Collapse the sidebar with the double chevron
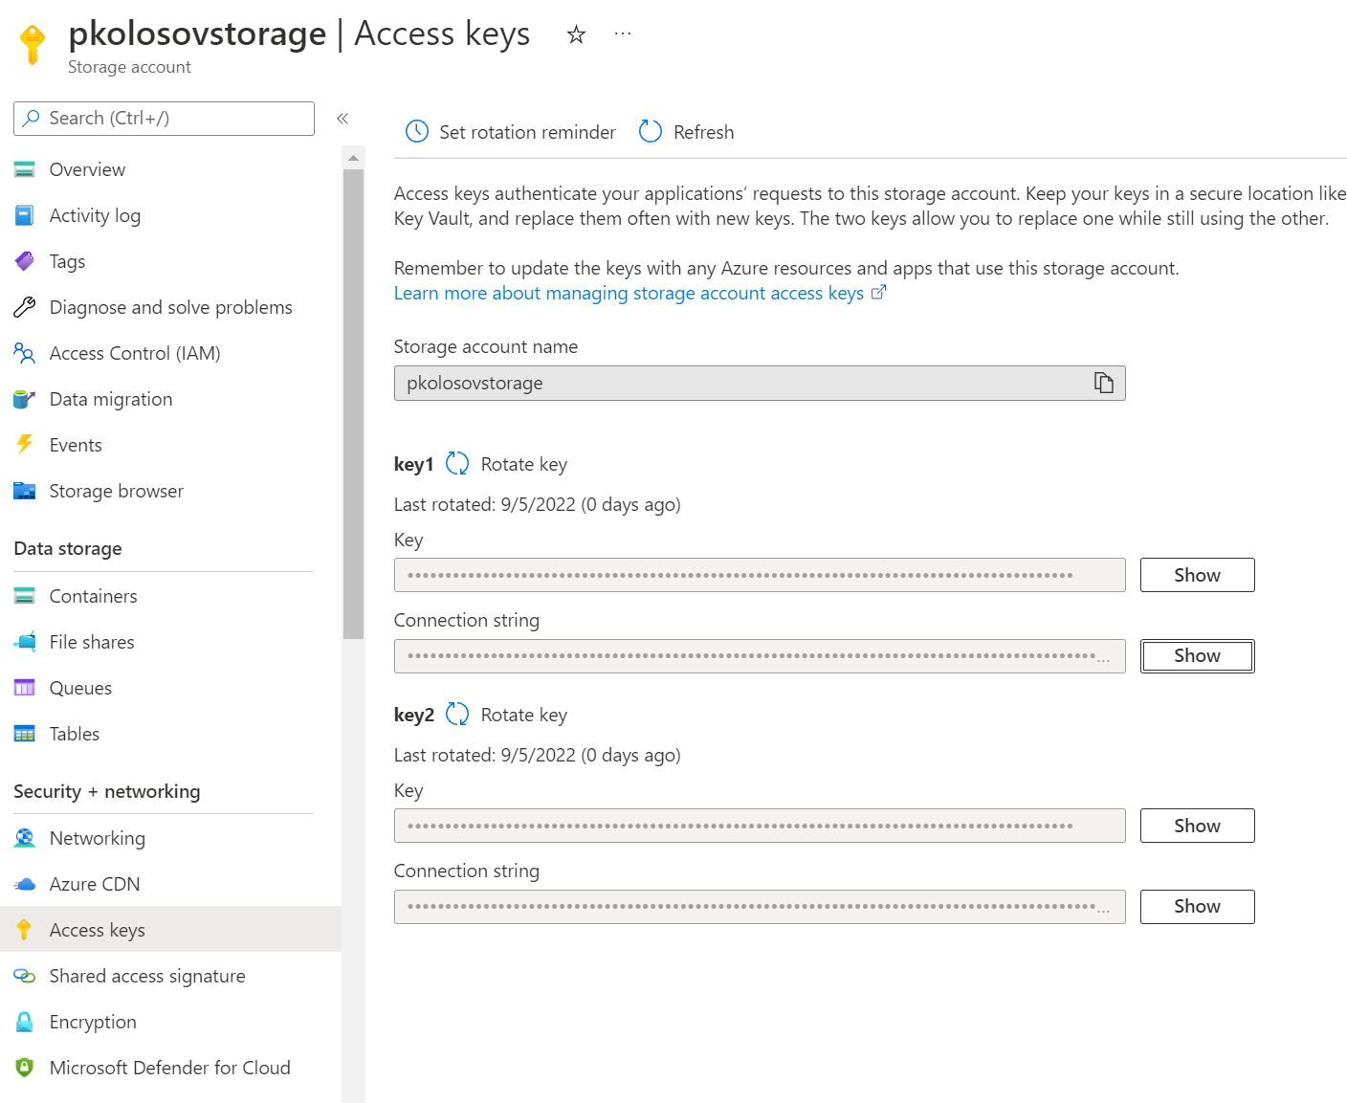This screenshot has height=1103, width=1347. [x=342, y=119]
